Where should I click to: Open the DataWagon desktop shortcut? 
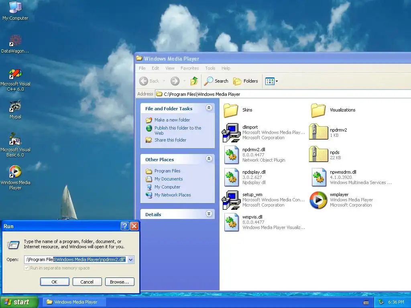pos(15,44)
